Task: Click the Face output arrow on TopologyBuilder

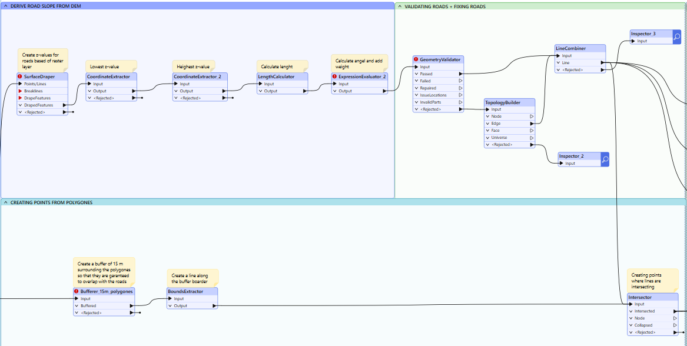Action: [x=532, y=131]
